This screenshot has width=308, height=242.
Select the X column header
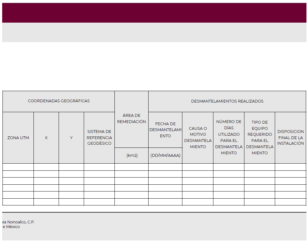pyautogui.click(x=46, y=138)
